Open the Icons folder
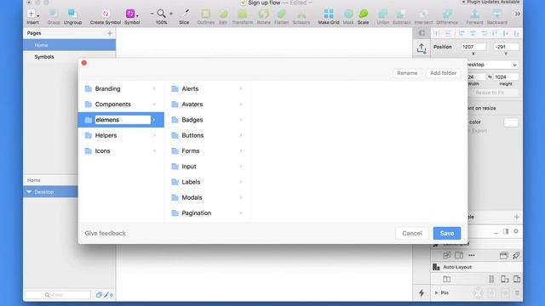The height and width of the screenshot is (306, 545). [x=121, y=151]
